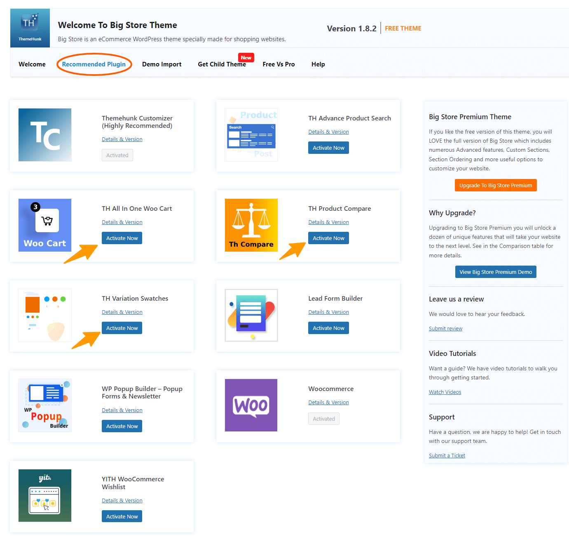Switch to Recommended Plugin tab

[94, 64]
